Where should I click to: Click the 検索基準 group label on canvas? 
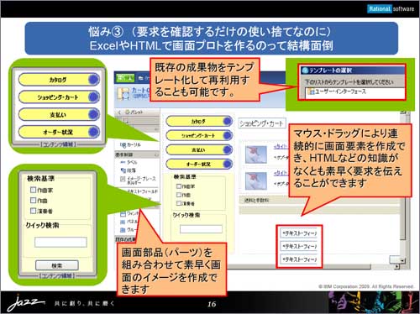(x=185, y=176)
